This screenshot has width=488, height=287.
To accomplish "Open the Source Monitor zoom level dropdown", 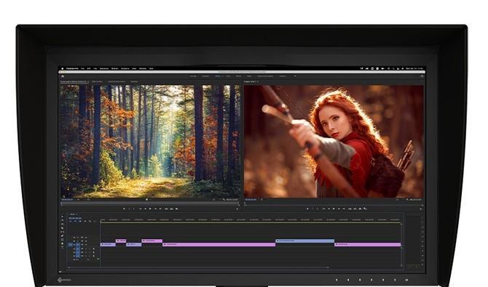I will 79,199.
